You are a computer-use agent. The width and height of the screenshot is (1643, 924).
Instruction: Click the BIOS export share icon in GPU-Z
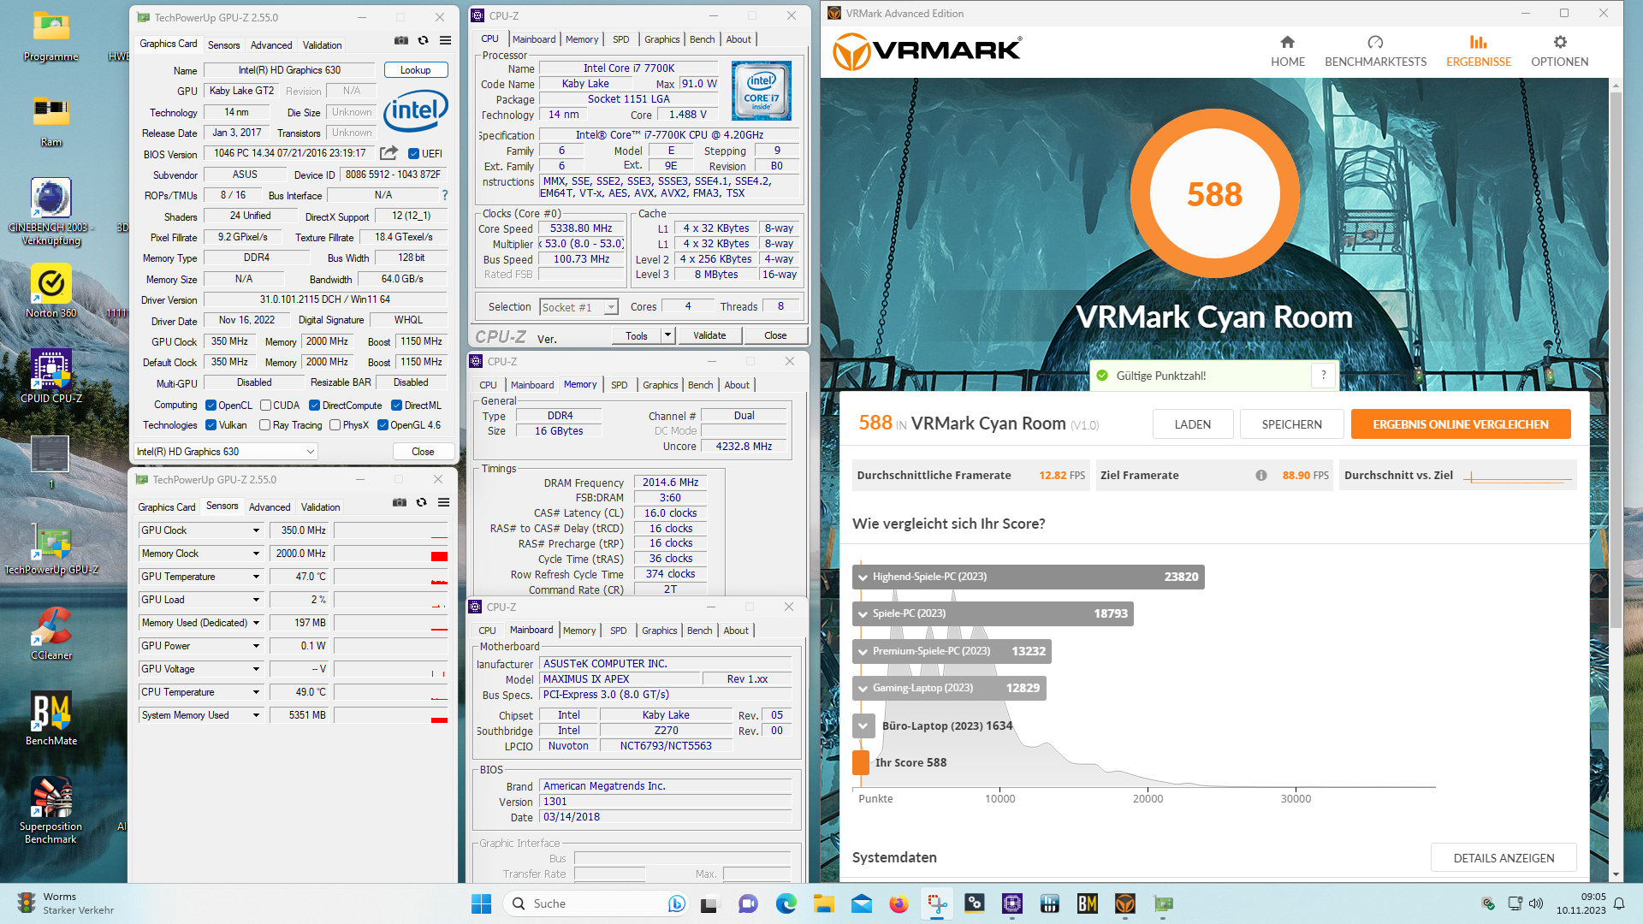389,153
